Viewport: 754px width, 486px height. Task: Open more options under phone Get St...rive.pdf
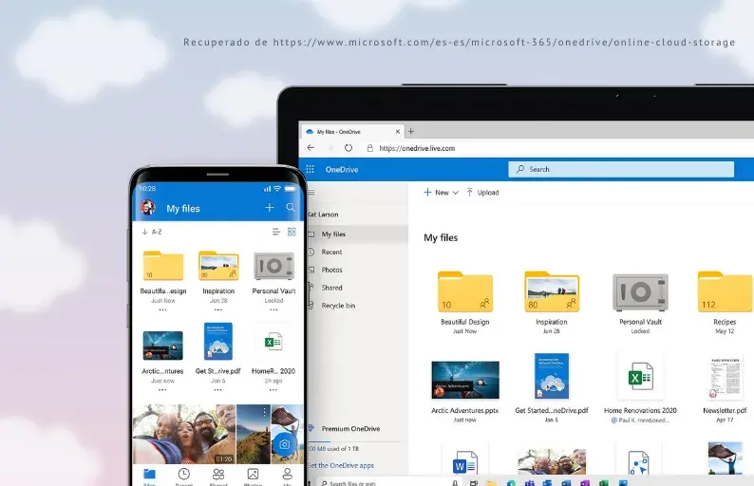tap(217, 390)
